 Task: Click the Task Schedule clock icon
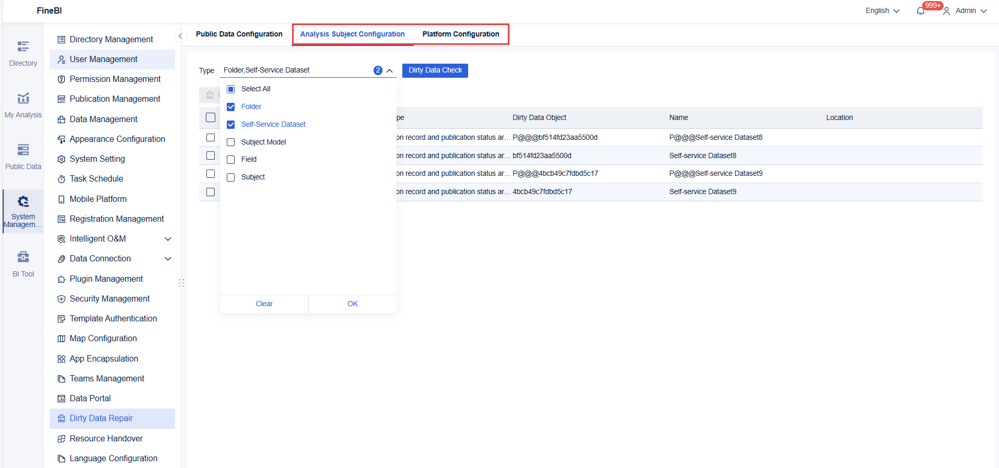coord(62,179)
